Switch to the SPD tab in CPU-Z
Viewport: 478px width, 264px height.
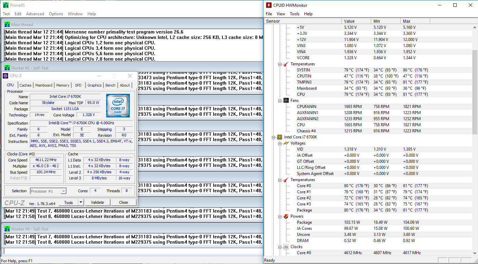(x=78, y=85)
